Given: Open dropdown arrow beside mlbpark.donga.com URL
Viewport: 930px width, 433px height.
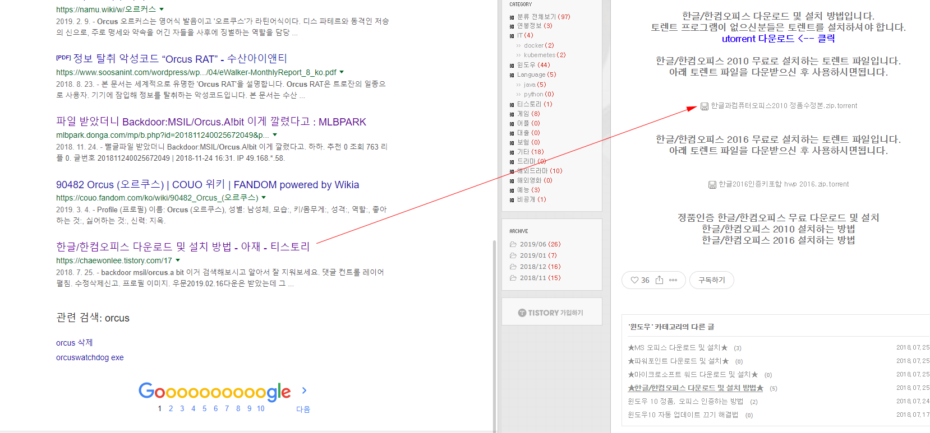Looking at the screenshot, I should point(275,134).
